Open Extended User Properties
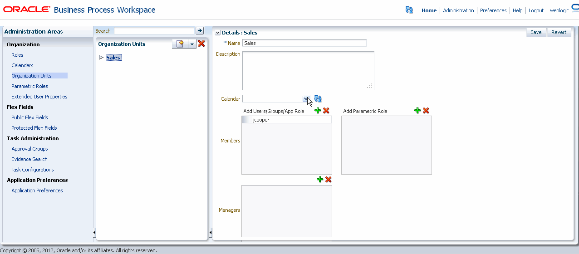Screen dimensions: 579x254 pyautogui.click(x=39, y=97)
